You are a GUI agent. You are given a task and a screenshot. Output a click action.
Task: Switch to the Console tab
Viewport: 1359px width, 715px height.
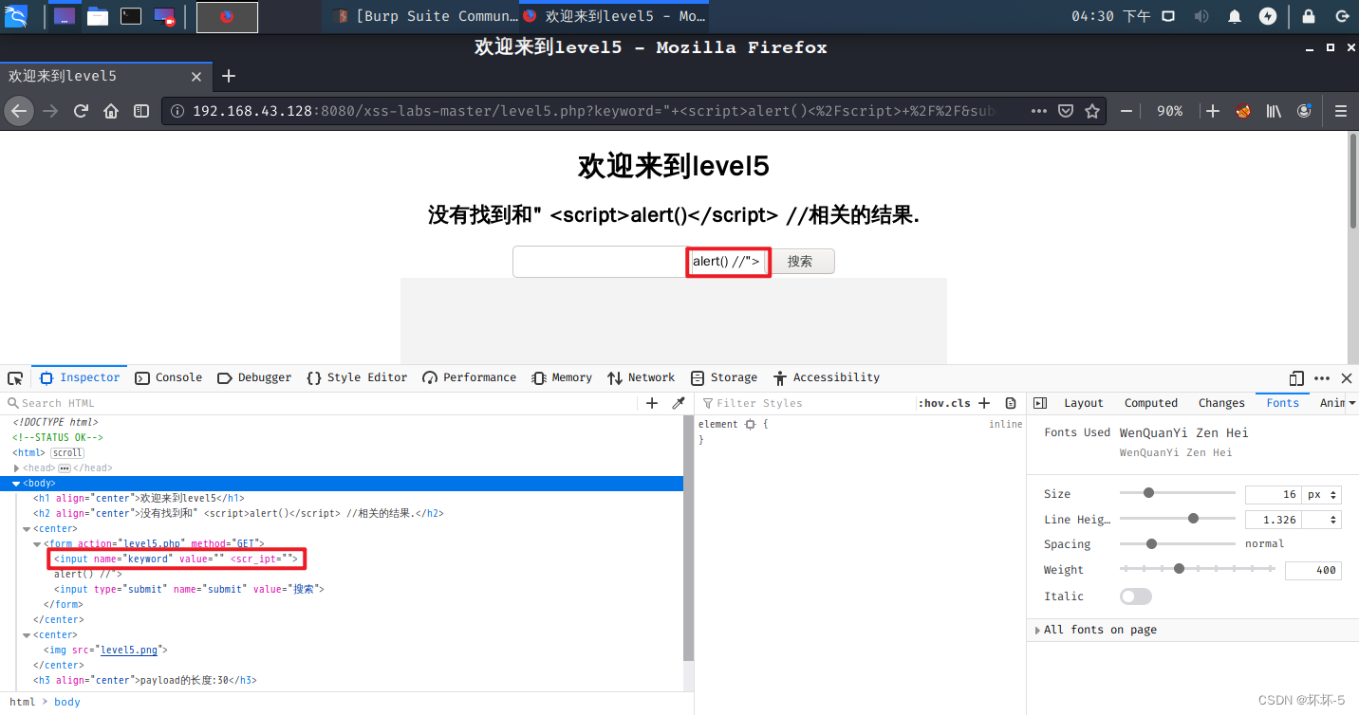tap(169, 377)
